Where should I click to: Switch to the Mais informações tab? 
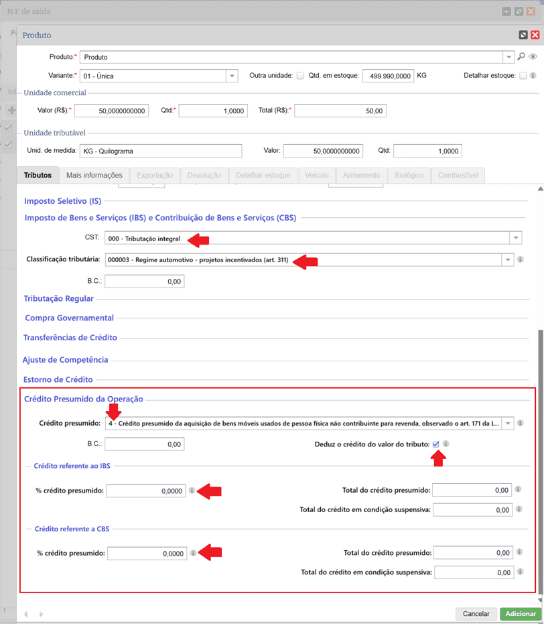[x=94, y=176]
